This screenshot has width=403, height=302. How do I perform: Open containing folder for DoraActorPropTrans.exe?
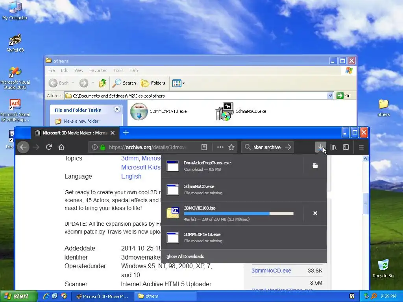315,166
